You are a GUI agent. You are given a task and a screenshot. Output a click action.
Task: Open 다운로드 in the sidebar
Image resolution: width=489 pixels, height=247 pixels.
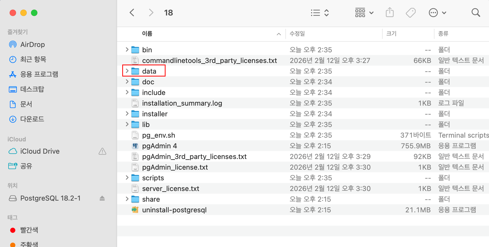(x=32, y=119)
